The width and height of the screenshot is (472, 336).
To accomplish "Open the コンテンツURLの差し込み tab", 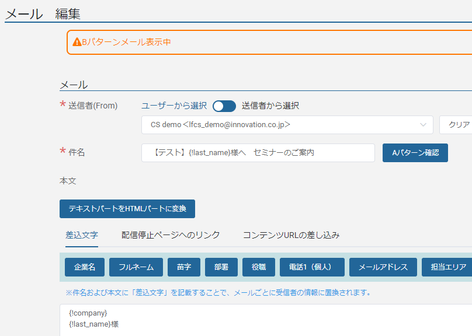I will coord(290,236).
